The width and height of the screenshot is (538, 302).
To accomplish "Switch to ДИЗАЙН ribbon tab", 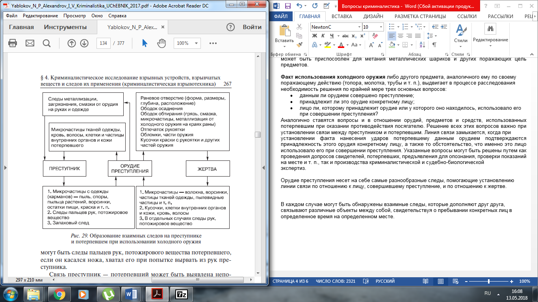I will [x=373, y=17].
